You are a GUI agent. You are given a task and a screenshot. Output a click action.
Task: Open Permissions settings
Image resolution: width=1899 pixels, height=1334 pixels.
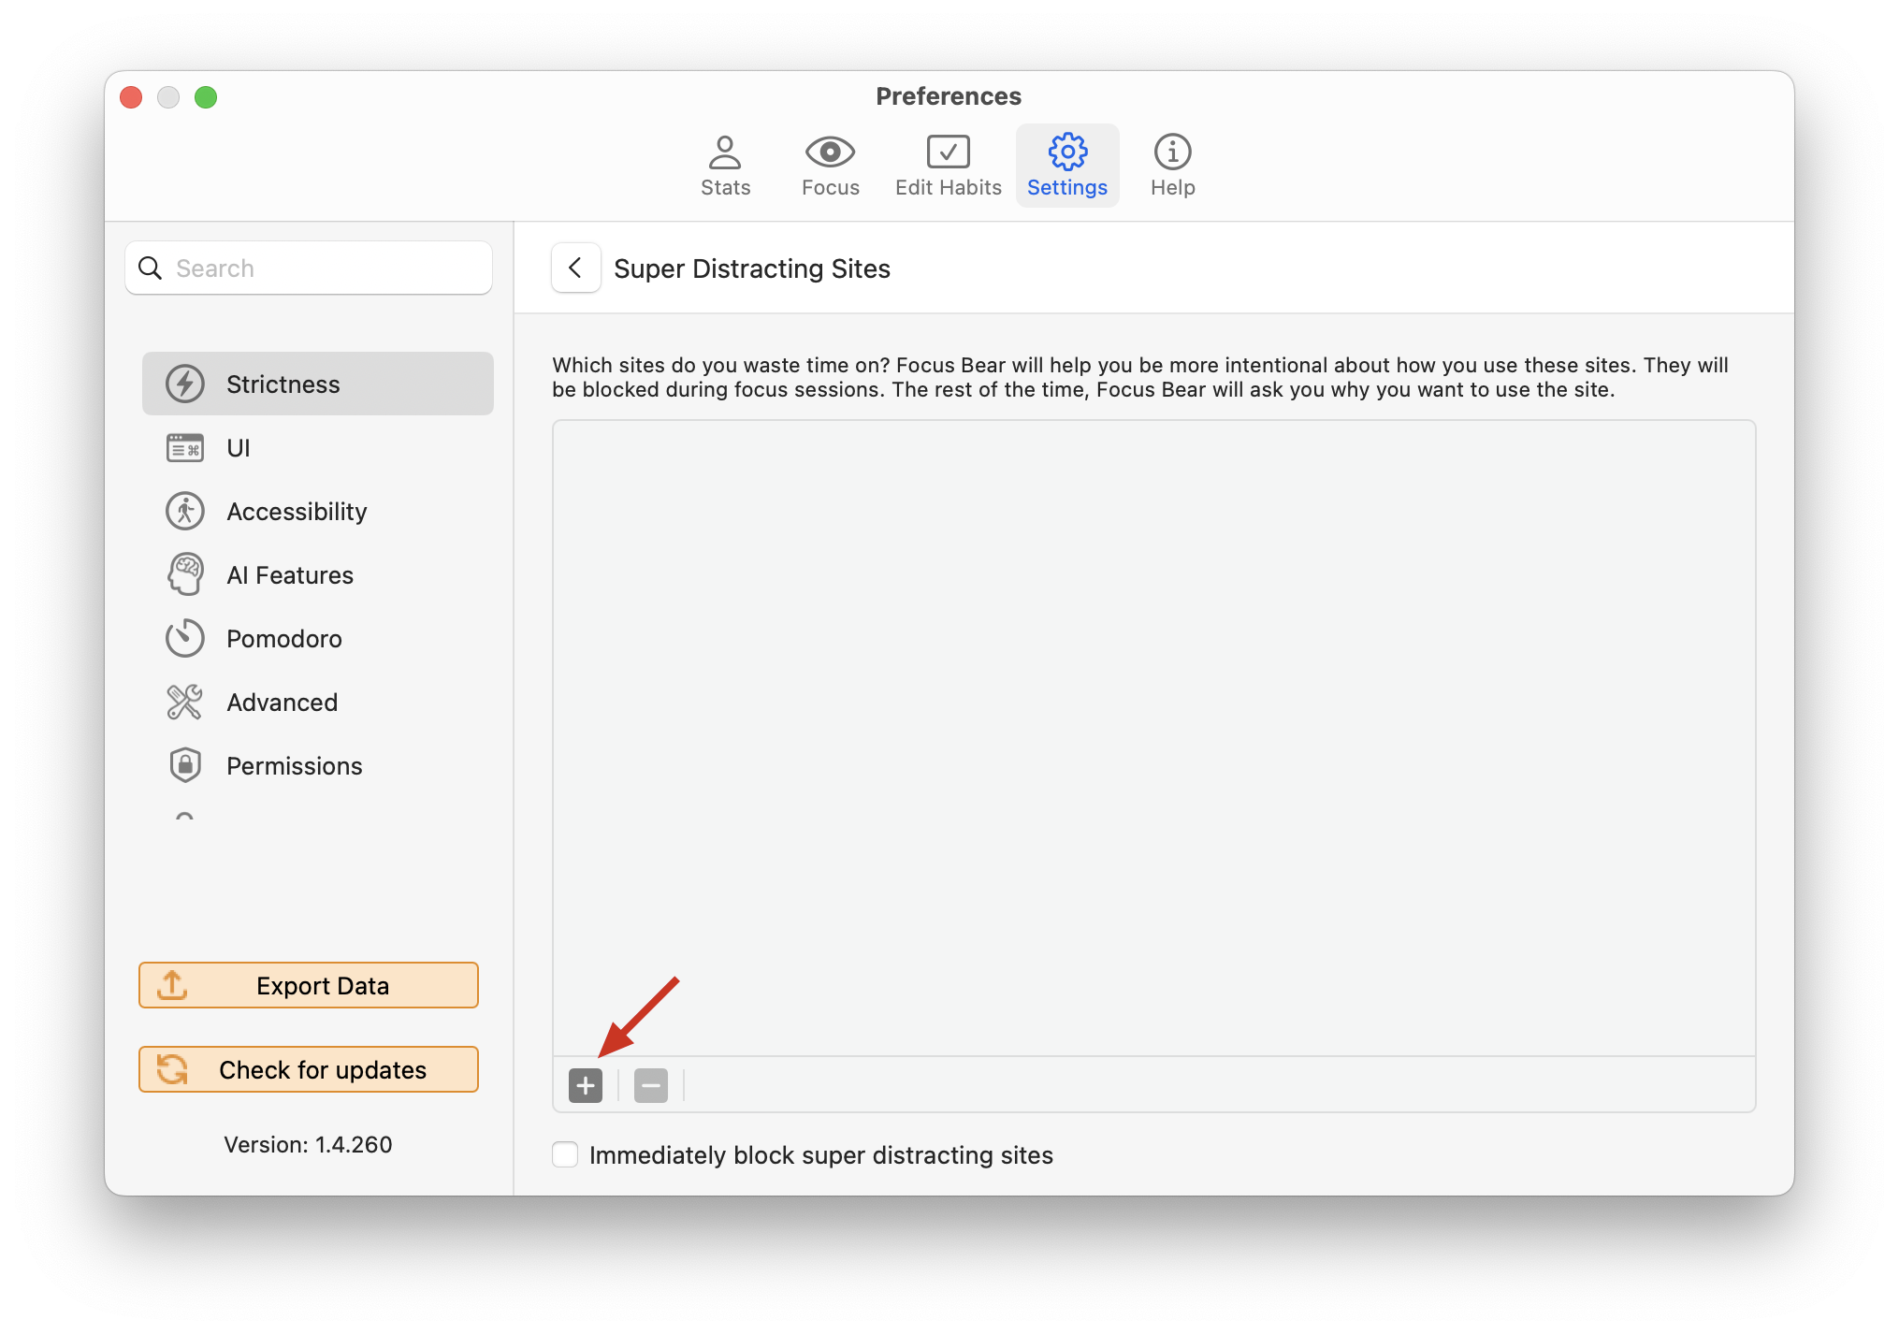pyautogui.click(x=318, y=765)
